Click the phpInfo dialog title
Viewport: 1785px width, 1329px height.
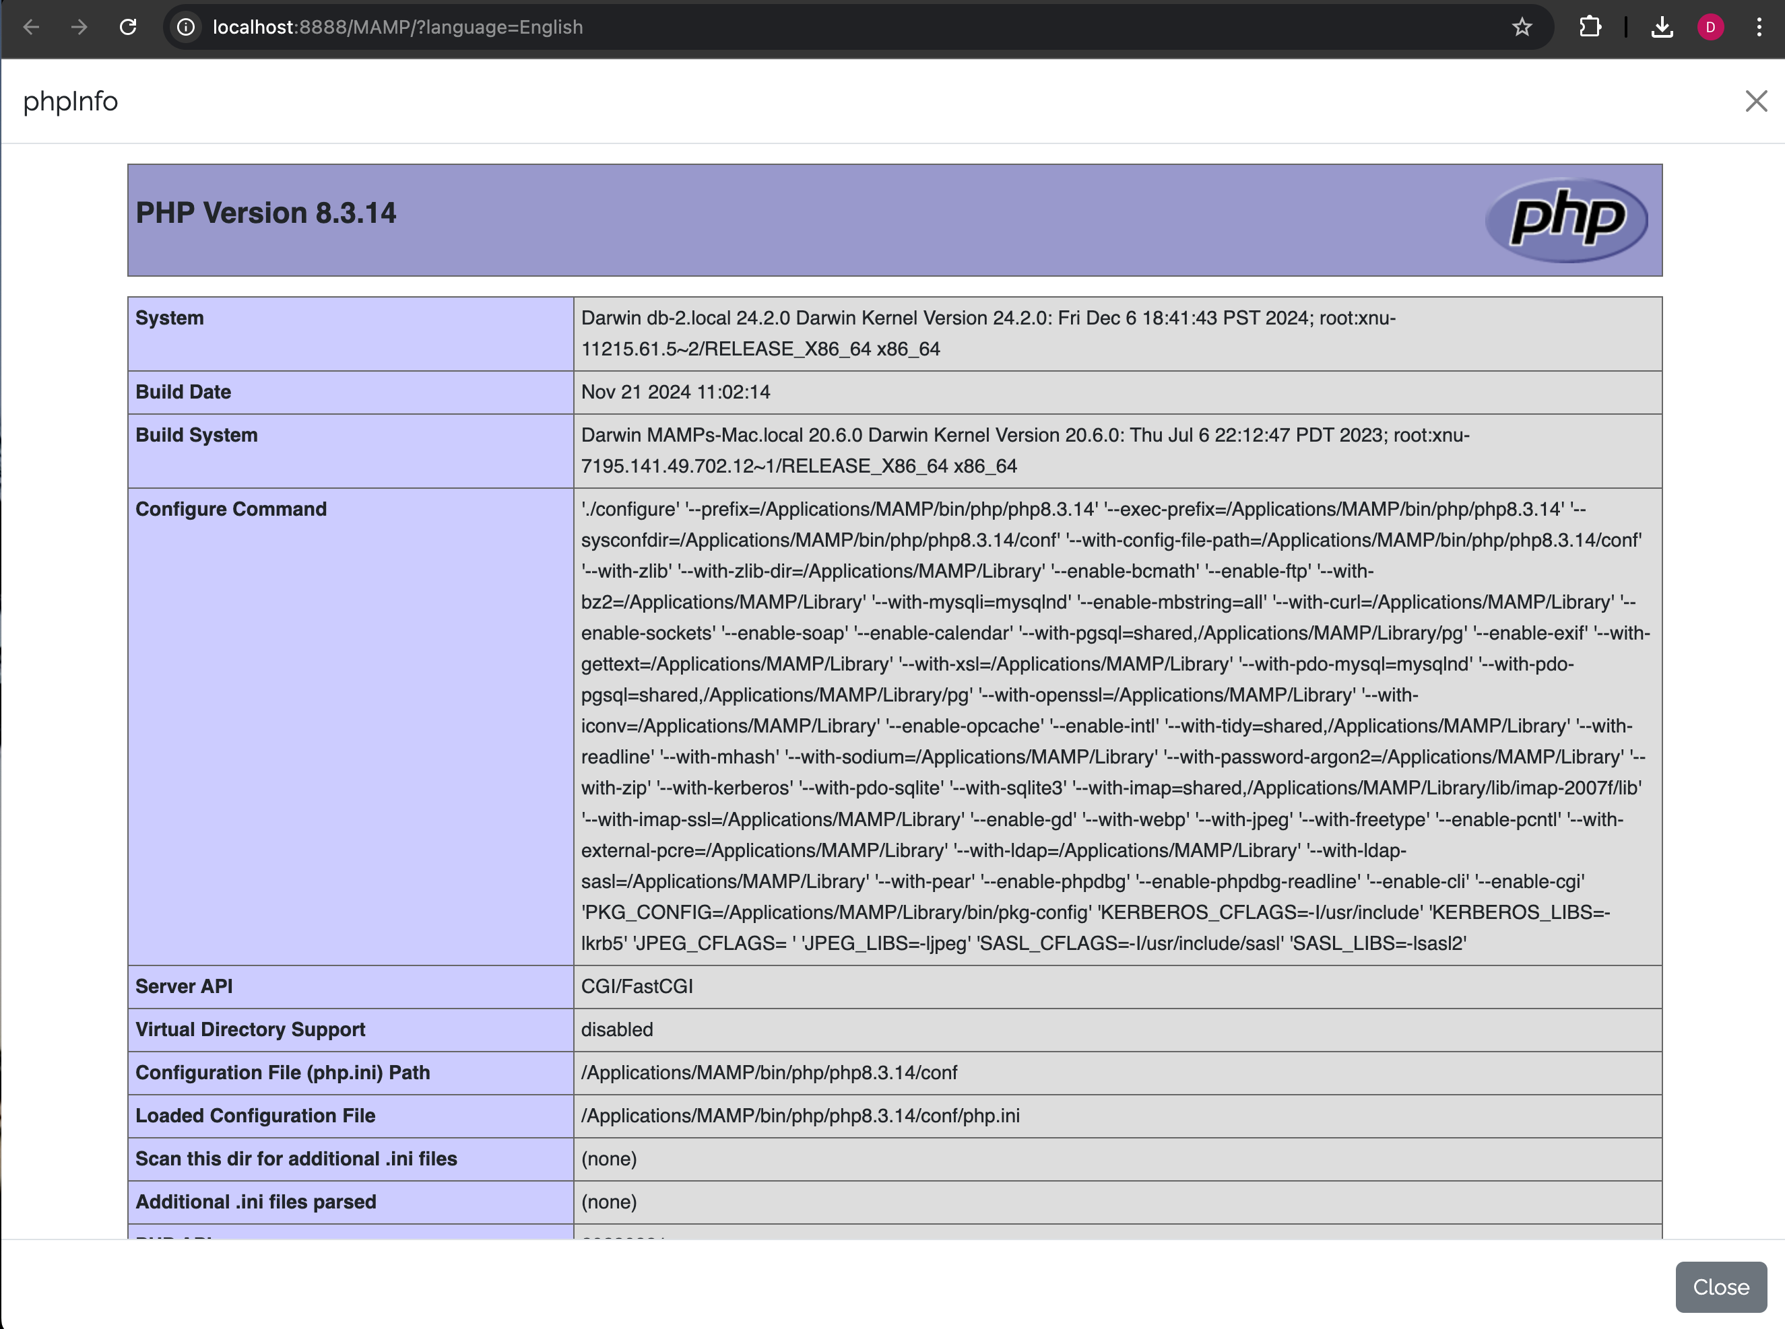pos(71,102)
